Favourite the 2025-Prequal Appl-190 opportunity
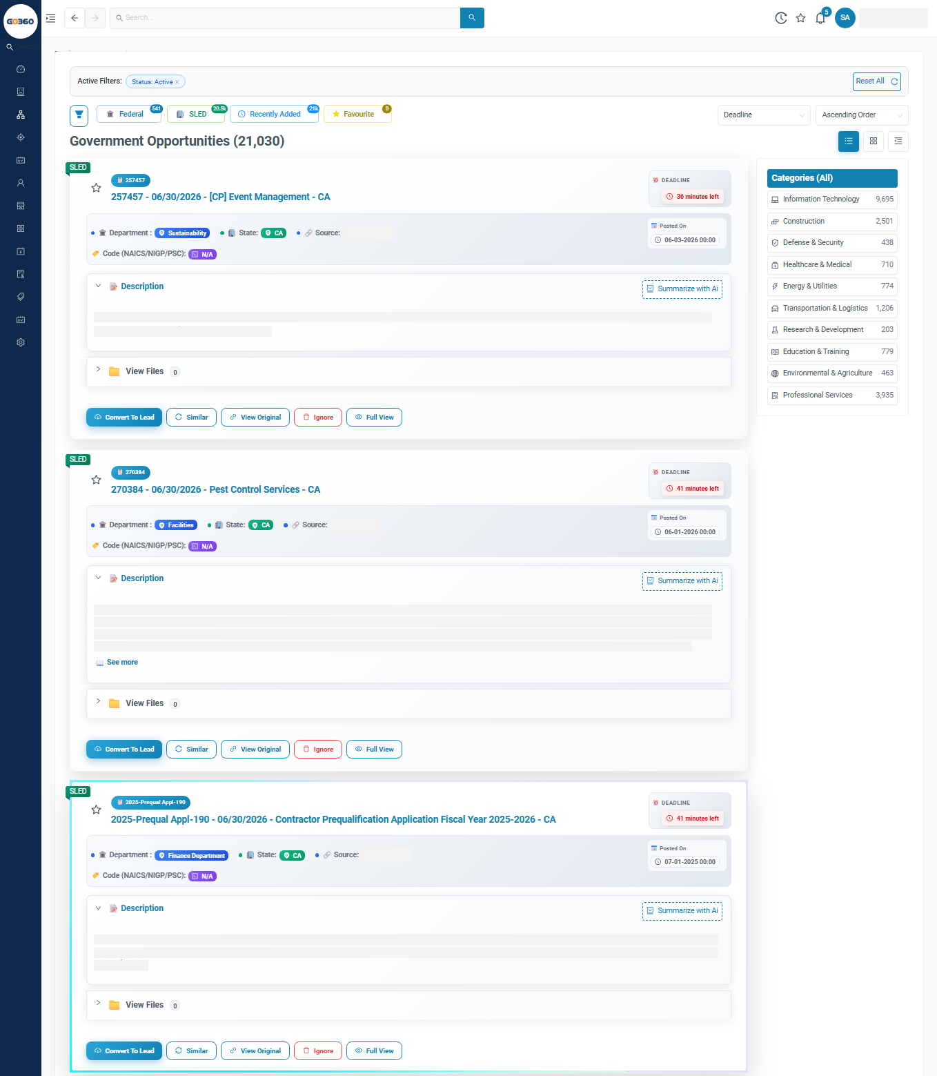Viewport: 937px width, 1076px height. (97, 810)
